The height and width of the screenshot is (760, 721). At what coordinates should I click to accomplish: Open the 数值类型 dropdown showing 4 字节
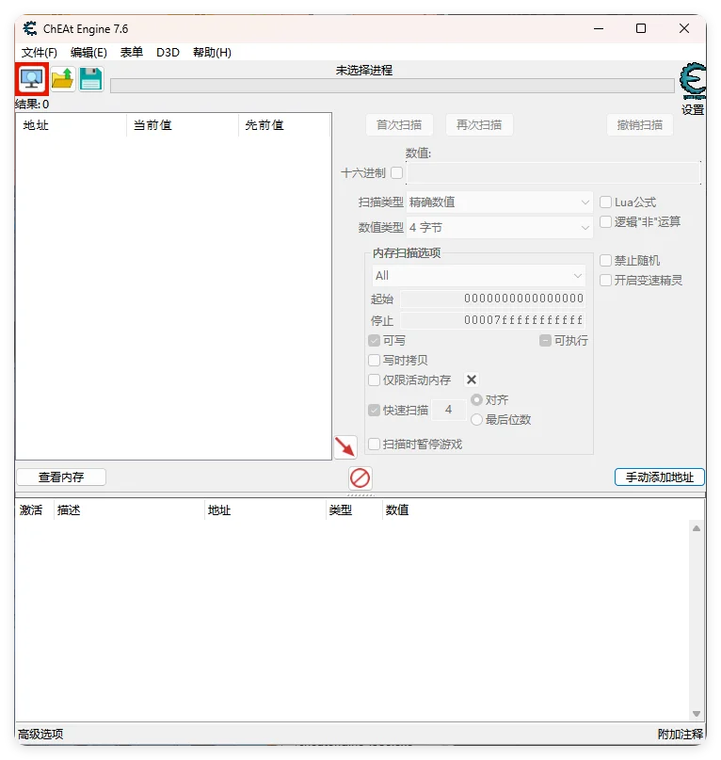(x=499, y=227)
